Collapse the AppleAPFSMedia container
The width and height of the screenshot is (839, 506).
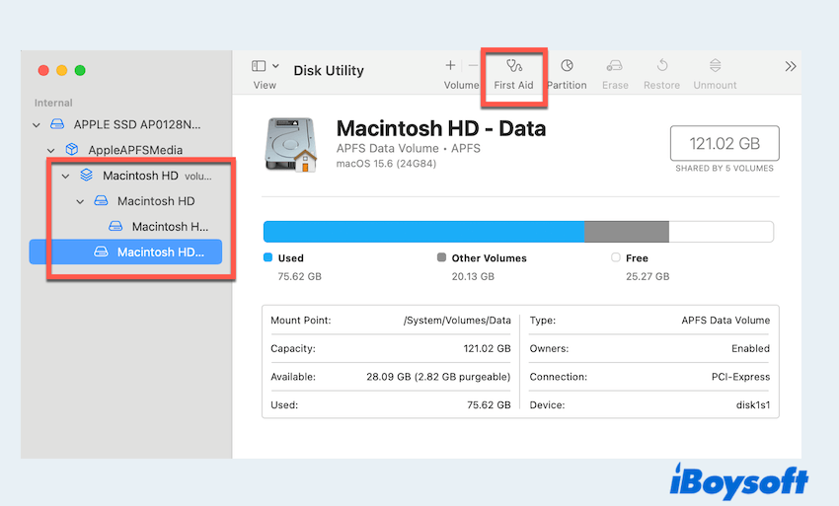(50, 151)
